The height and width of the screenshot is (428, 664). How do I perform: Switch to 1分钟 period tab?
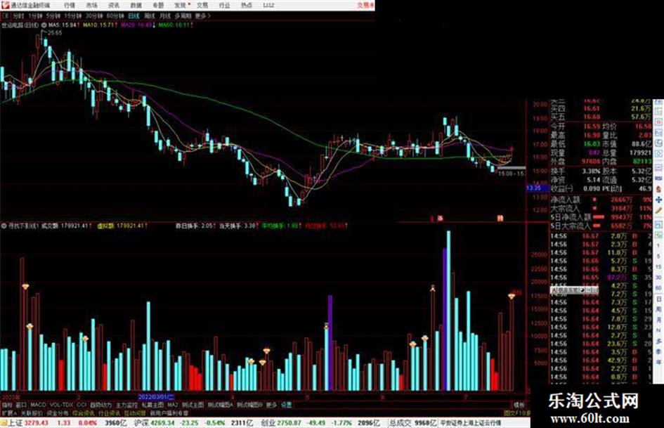(35, 16)
